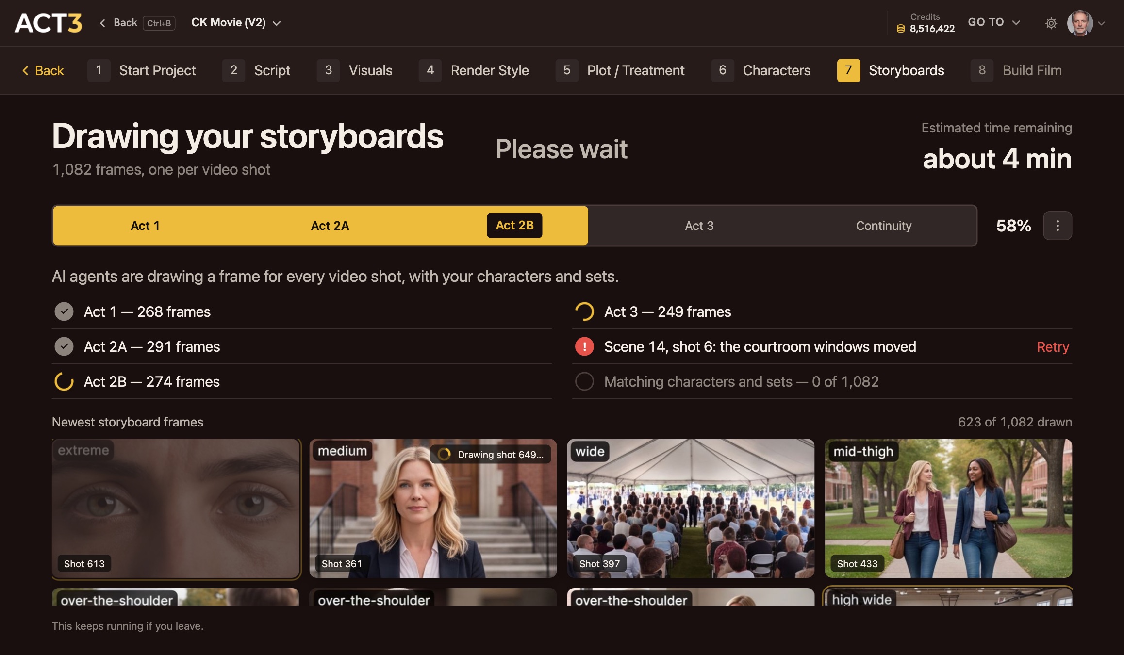Click the Drawing shot 649 status badge

click(x=491, y=455)
